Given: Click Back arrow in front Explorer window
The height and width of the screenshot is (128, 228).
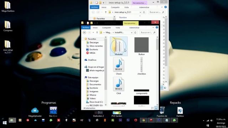Looking at the screenshot, I should tap(84, 32).
